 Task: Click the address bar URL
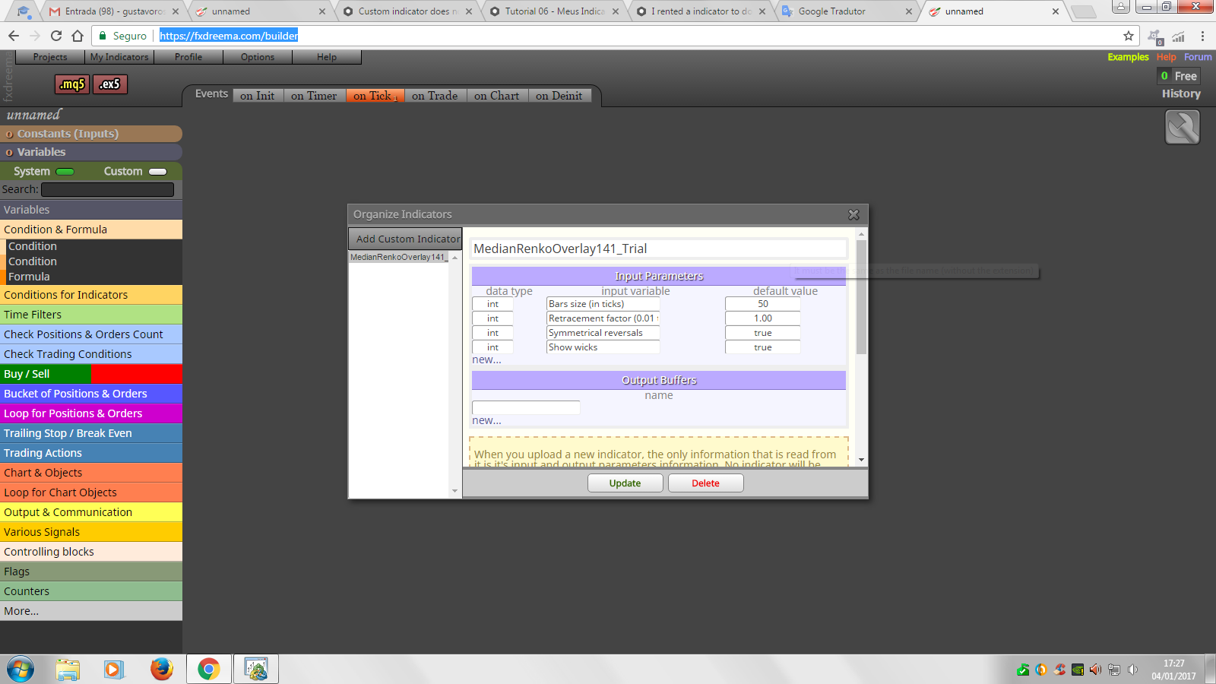click(x=229, y=36)
